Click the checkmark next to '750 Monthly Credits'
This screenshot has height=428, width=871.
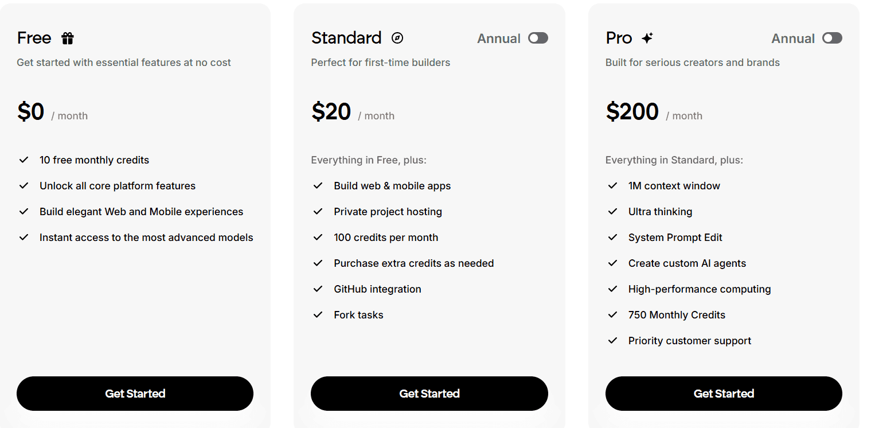point(612,314)
